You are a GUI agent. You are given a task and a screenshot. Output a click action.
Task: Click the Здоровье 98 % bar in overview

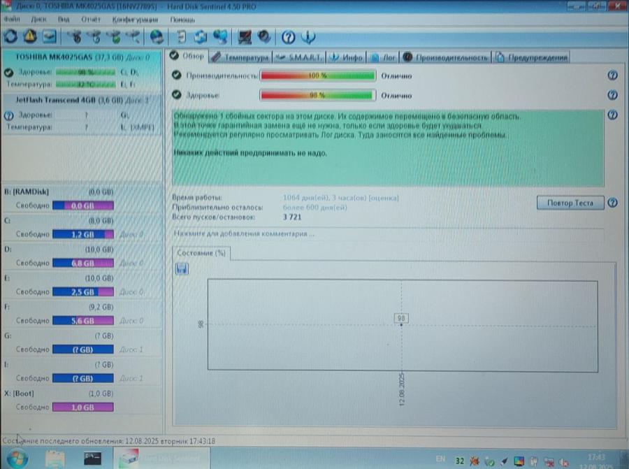[x=318, y=96]
